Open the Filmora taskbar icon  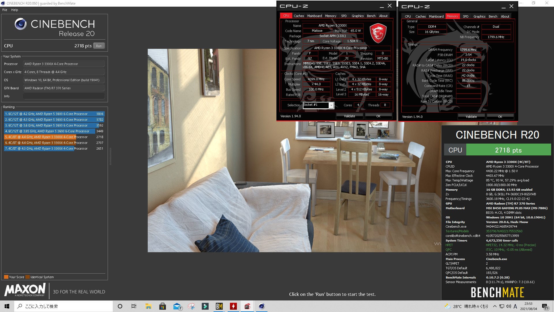click(x=205, y=306)
